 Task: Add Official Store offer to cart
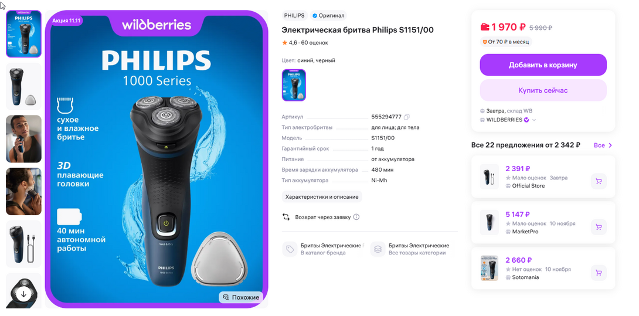tap(598, 181)
